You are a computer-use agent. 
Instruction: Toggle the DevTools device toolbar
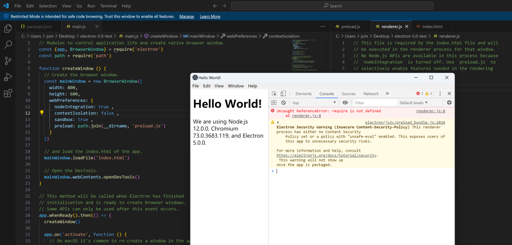click(x=283, y=94)
